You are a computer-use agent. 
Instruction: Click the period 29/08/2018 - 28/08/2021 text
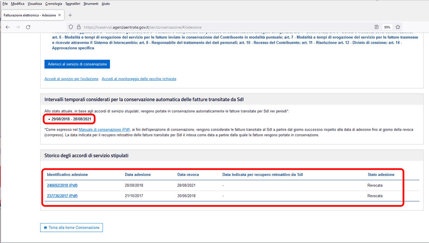pyautogui.click(x=71, y=119)
